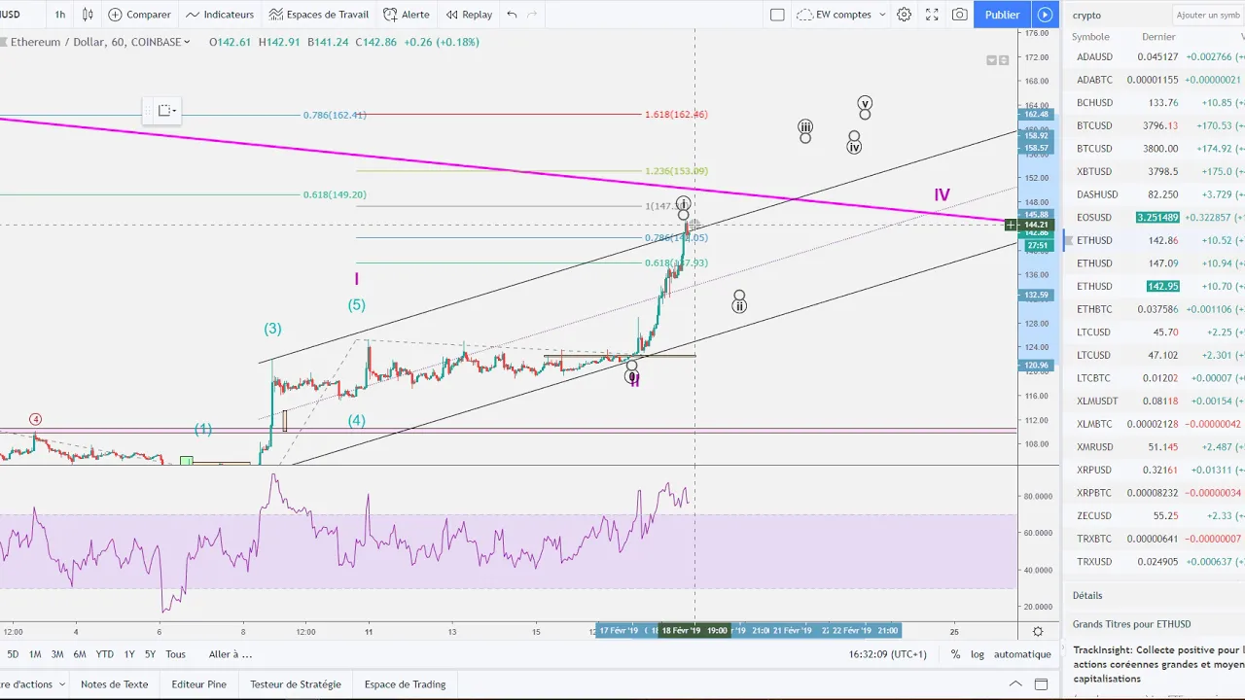The width and height of the screenshot is (1245, 700).
Task: Open the candlestick chart style menu
Action: coord(89,15)
